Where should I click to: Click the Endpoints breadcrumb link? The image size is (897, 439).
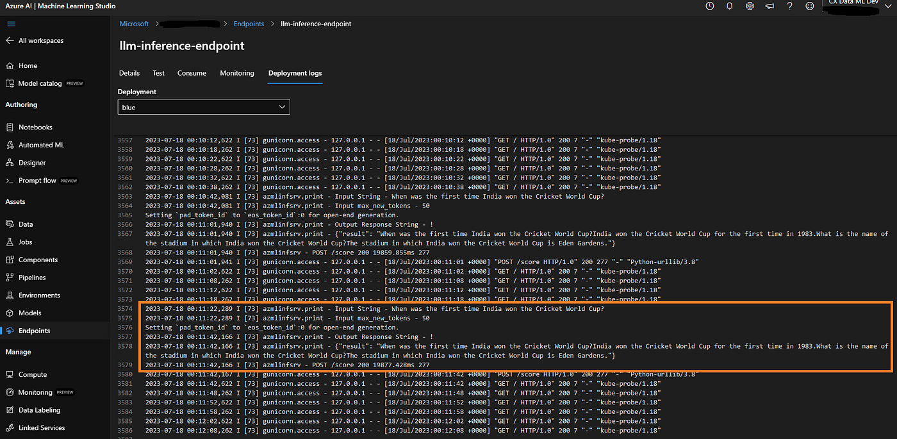tap(249, 24)
